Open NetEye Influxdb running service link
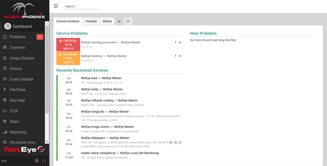This screenshot has height=166, width=327. pos(97,100)
